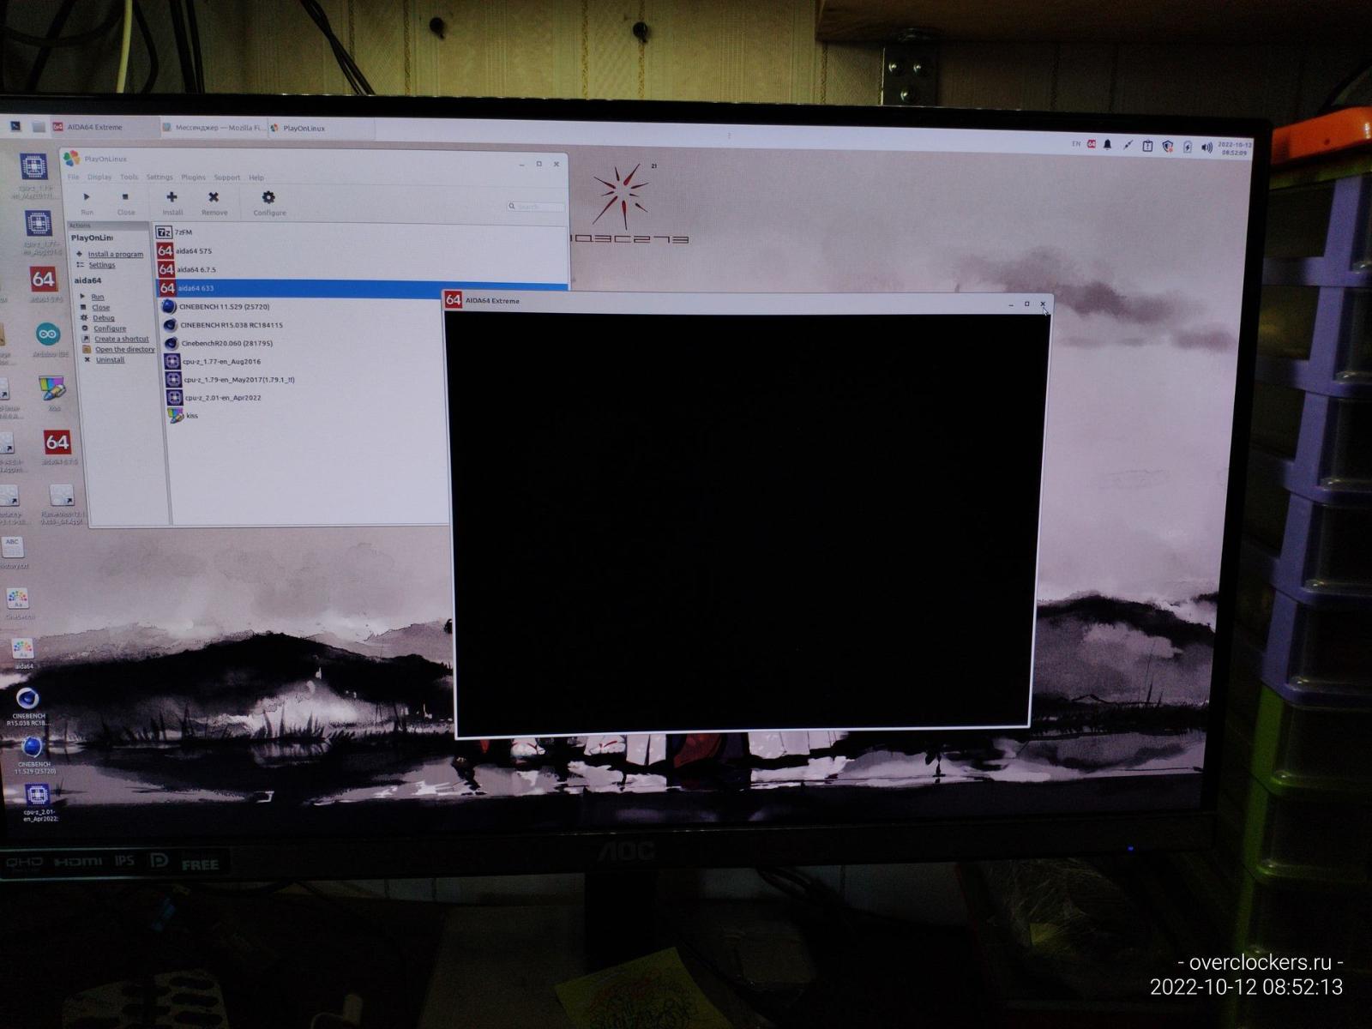This screenshot has height=1029, width=1372.
Task: Click the red 64 icon in AIDA64 Extreme title bar
Action: (x=454, y=299)
